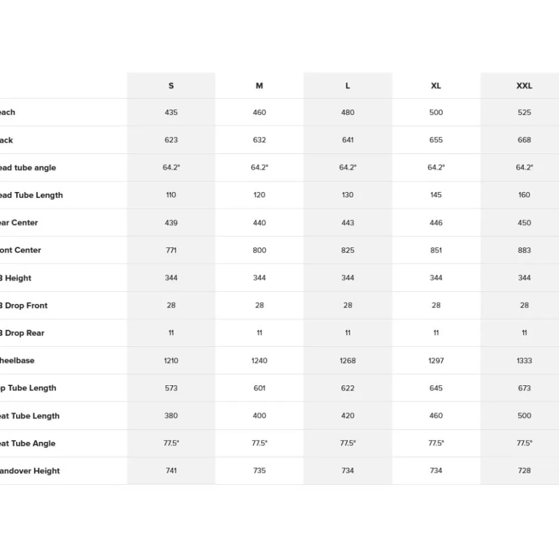Click the 601 top tube length for M
This screenshot has width=559, height=559.
coord(259,388)
